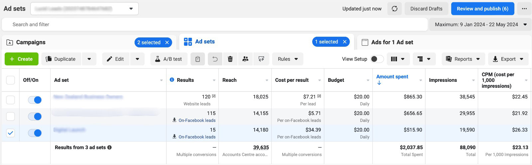Click the Ads for 1 Ad set icon
Image resolution: width=532 pixels, height=165 pixels.
pos(365,42)
